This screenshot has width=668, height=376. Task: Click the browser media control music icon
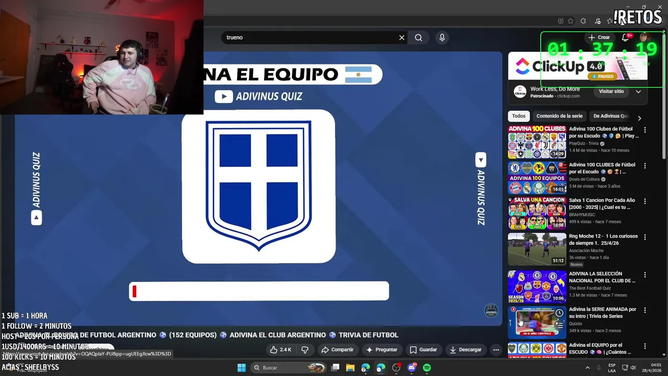(x=598, y=21)
